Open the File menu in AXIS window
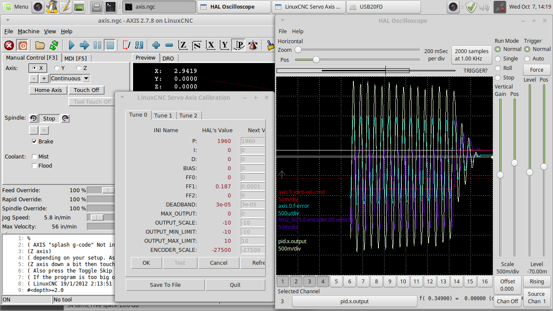553x311 pixels. point(9,31)
